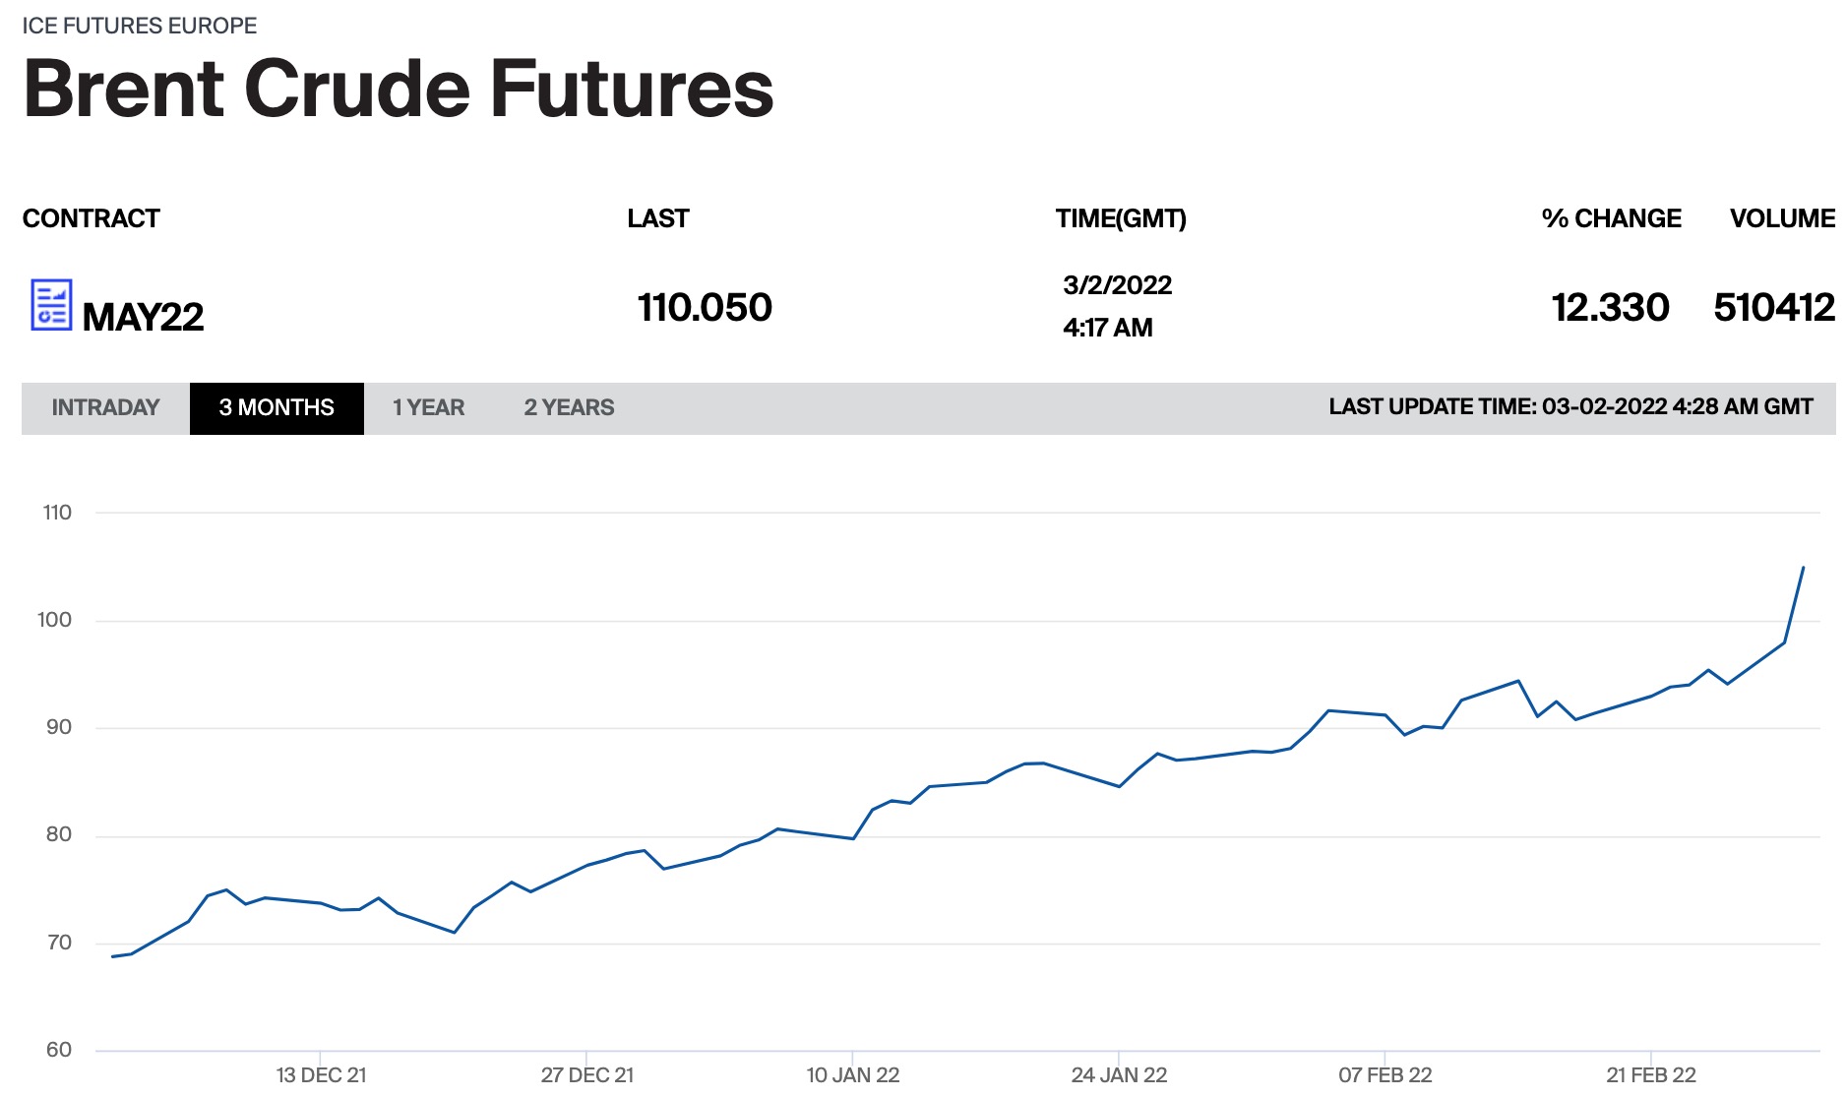The height and width of the screenshot is (1098, 1846).
Task: Click the MAY22 contract document icon
Action: tap(51, 305)
